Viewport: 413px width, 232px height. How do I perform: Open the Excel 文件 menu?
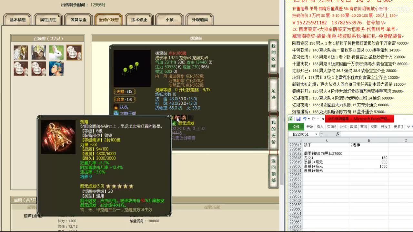tap(296, 127)
